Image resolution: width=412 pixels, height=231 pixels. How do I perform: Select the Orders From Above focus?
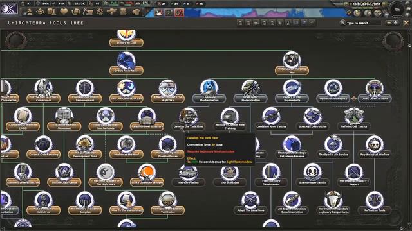pyautogui.click(x=126, y=64)
